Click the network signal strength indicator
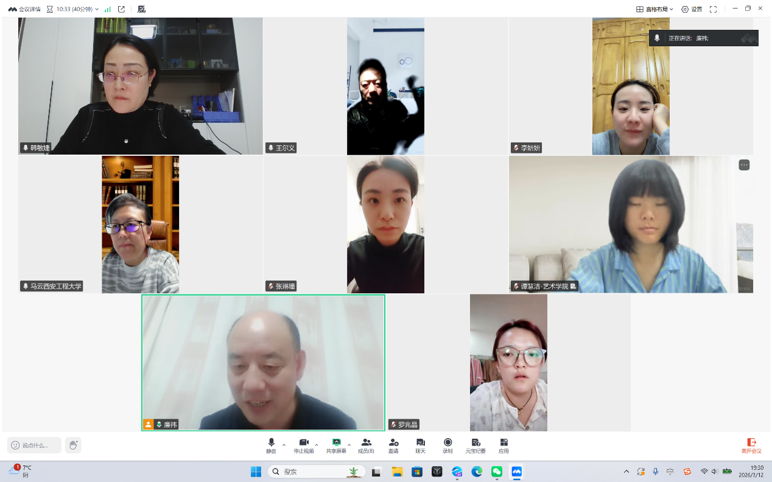Screen dimensions: 772x482 (108, 9)
